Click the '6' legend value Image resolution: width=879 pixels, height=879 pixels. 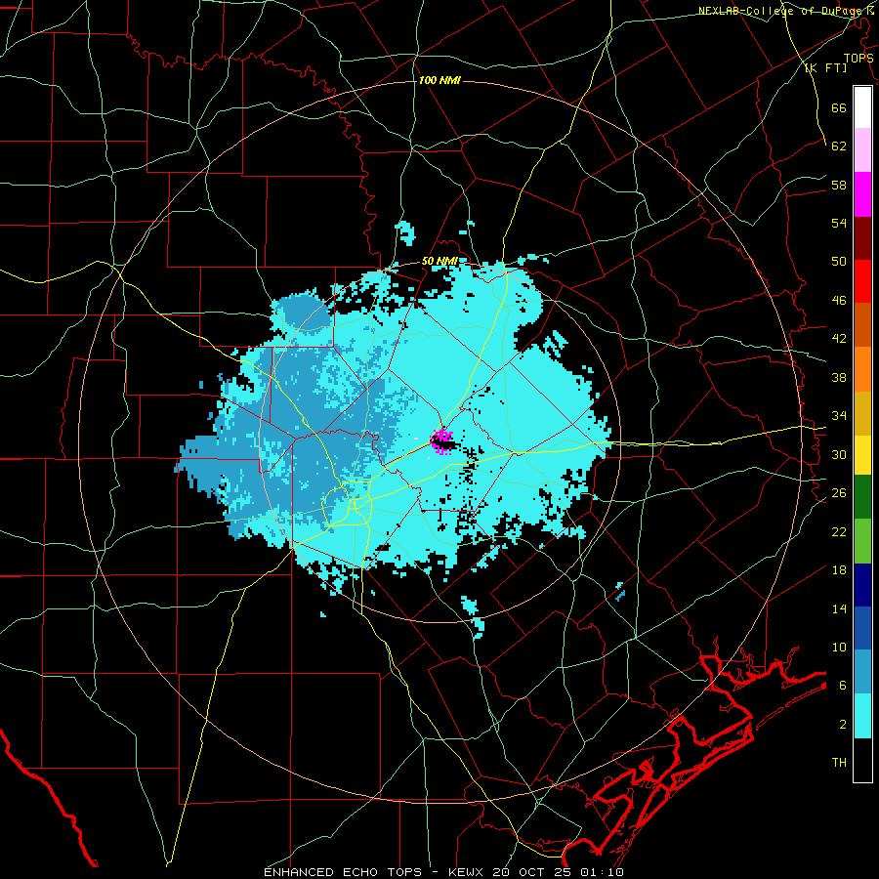(x=842, y=686)
